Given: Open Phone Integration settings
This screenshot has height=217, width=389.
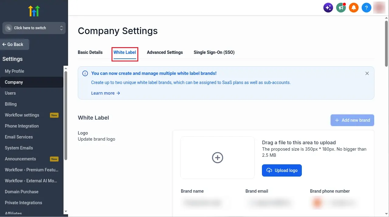Looking at the screenshot, I should click(32, 126).
